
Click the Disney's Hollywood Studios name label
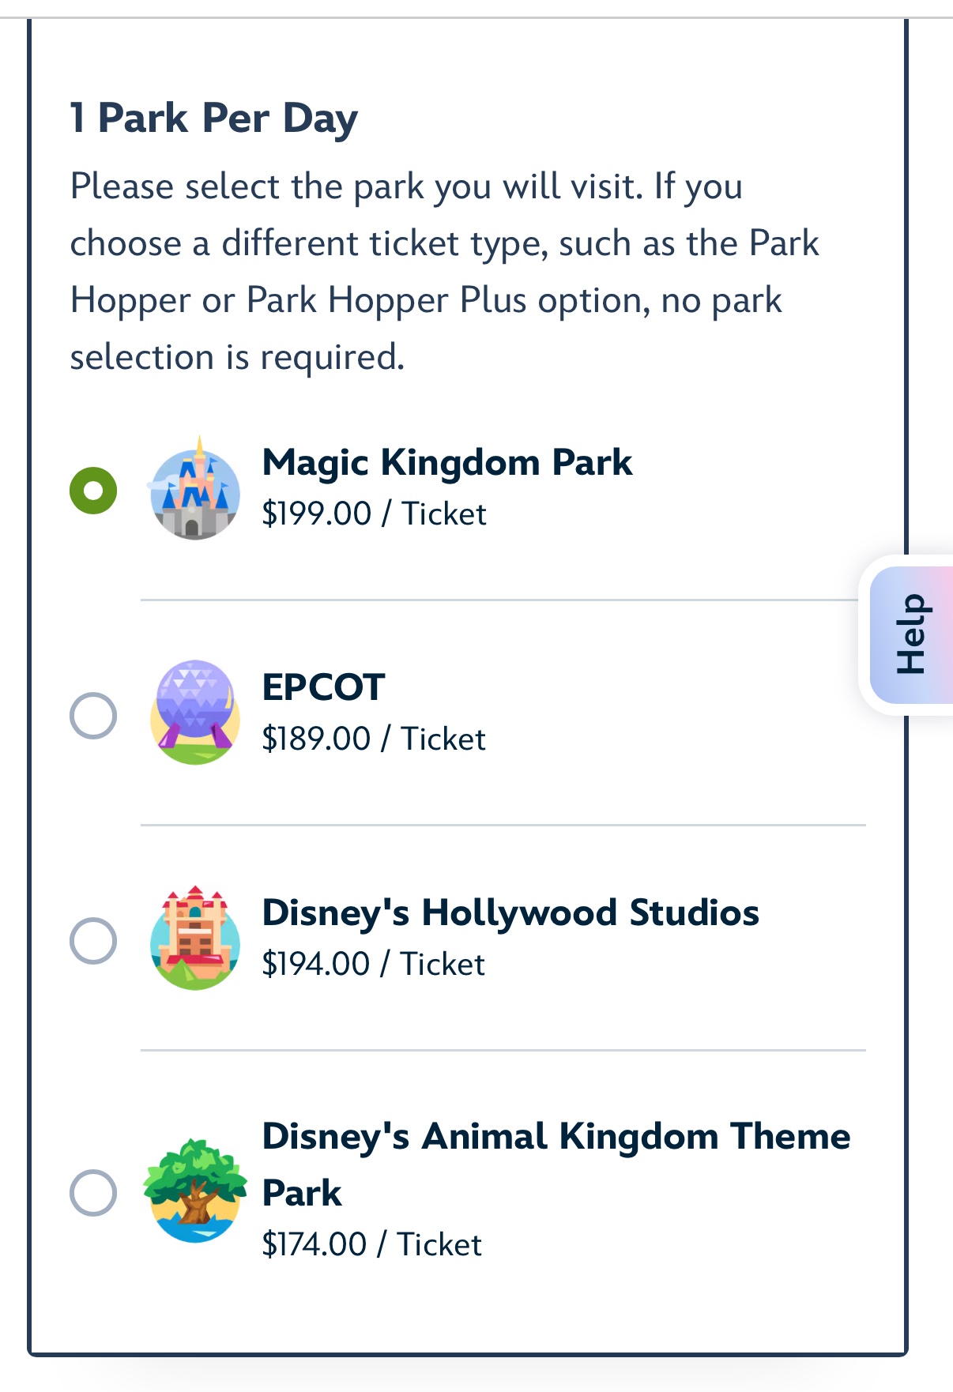[x=510, y=913]
